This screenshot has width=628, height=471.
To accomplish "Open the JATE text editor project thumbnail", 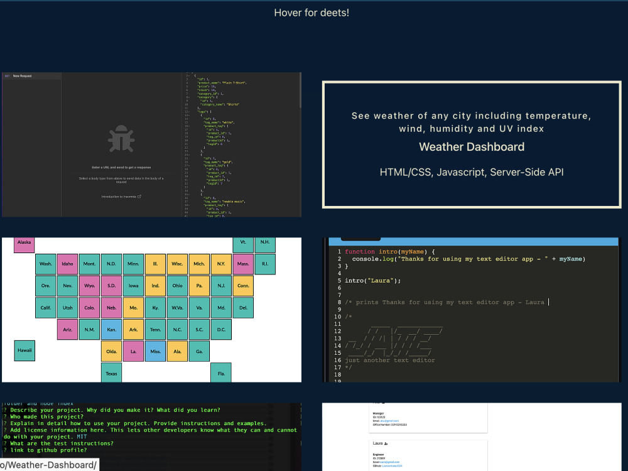I will [472, 310].
